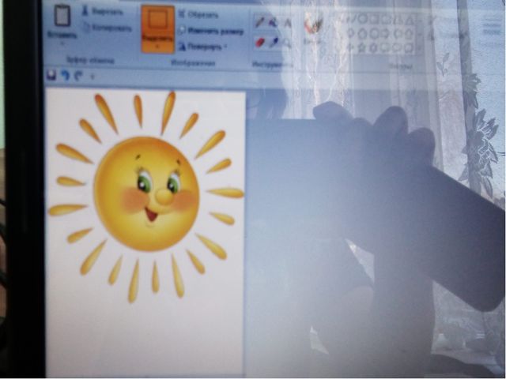Click the Save icon in quick access toolbar
This screenshot has height=379, width=506.
coord(51,75)
